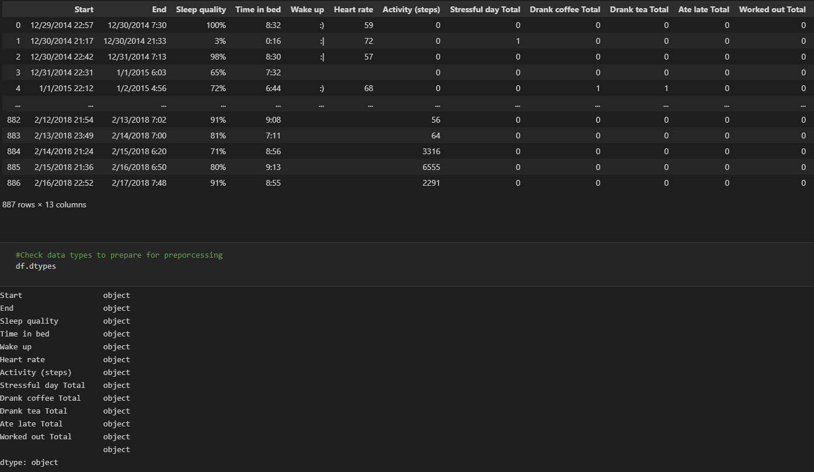Click the 'Heart rate' table column header
This screenshot has width=814, height=472.
(353, 9)
